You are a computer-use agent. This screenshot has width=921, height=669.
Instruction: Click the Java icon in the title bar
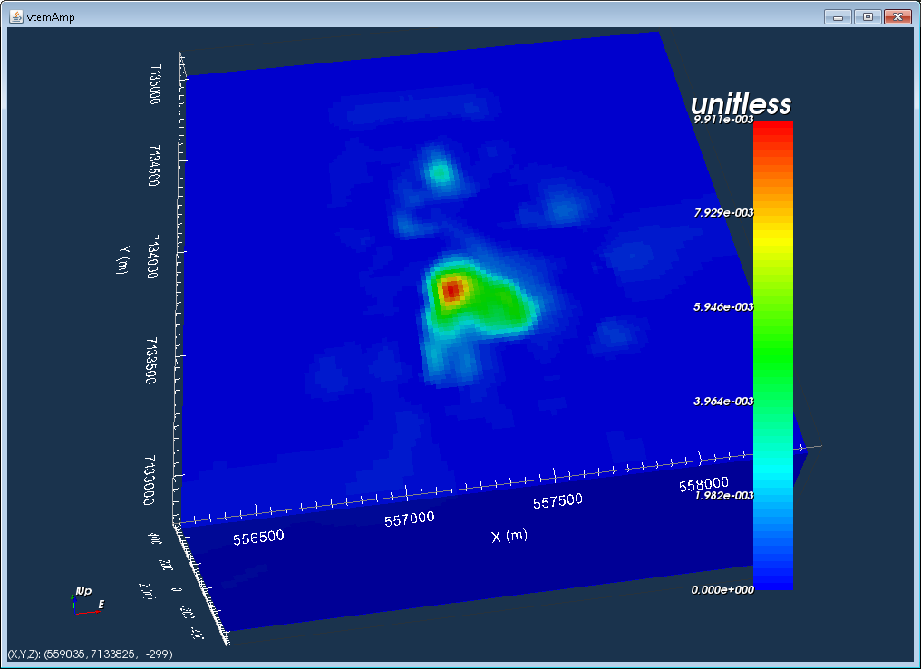(x=15, y=16)
